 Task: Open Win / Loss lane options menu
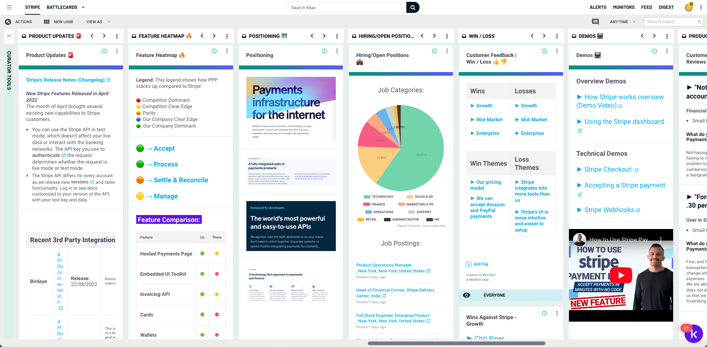[x=557, y=36]
